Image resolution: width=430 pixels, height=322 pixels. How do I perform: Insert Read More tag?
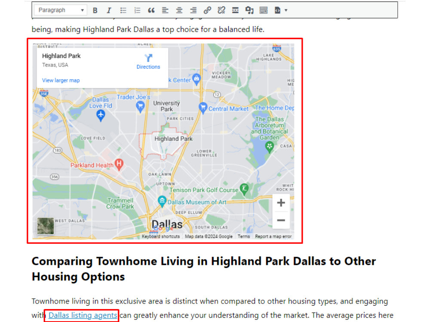235,10
